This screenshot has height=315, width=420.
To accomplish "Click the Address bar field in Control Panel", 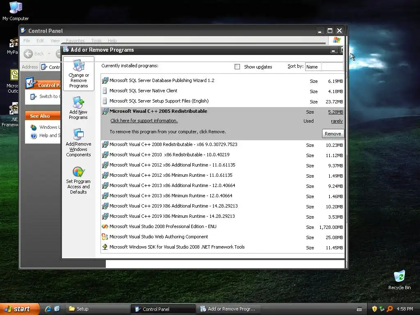I will [x=50, y=67].
